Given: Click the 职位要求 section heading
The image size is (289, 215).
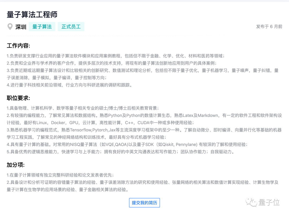Looking at the screenshot, I should point(18,98).
